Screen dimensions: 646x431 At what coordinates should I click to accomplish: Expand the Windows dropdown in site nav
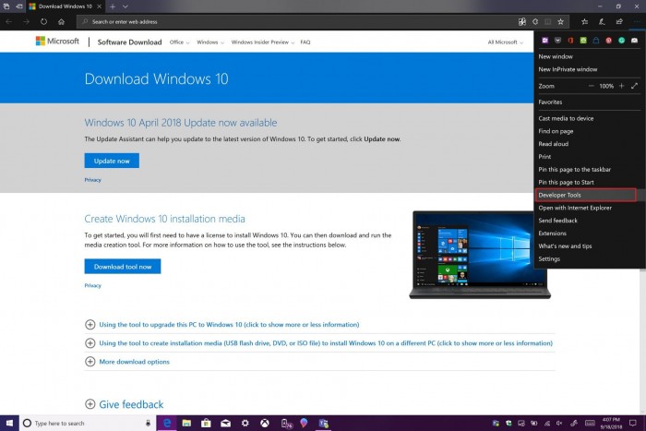(210, 42)
